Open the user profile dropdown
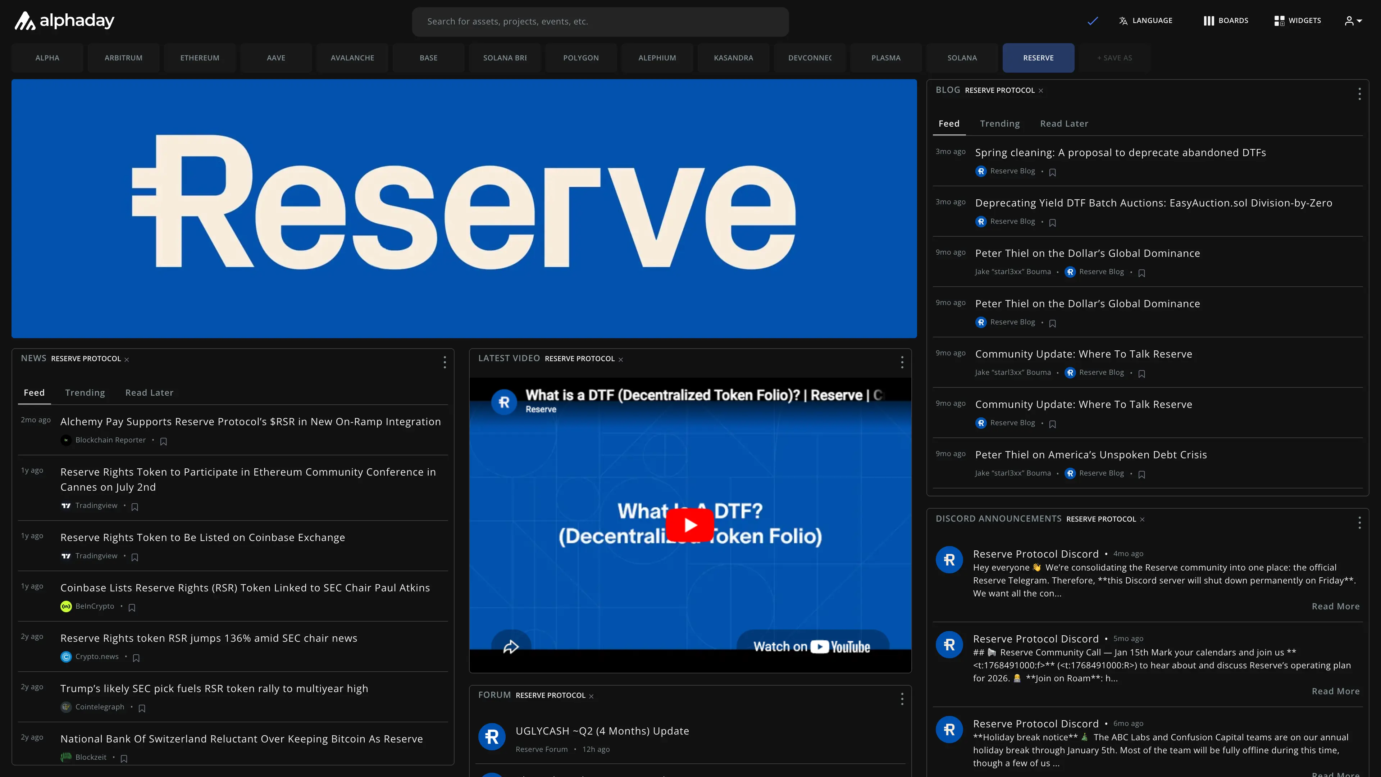 point(1353,21)
